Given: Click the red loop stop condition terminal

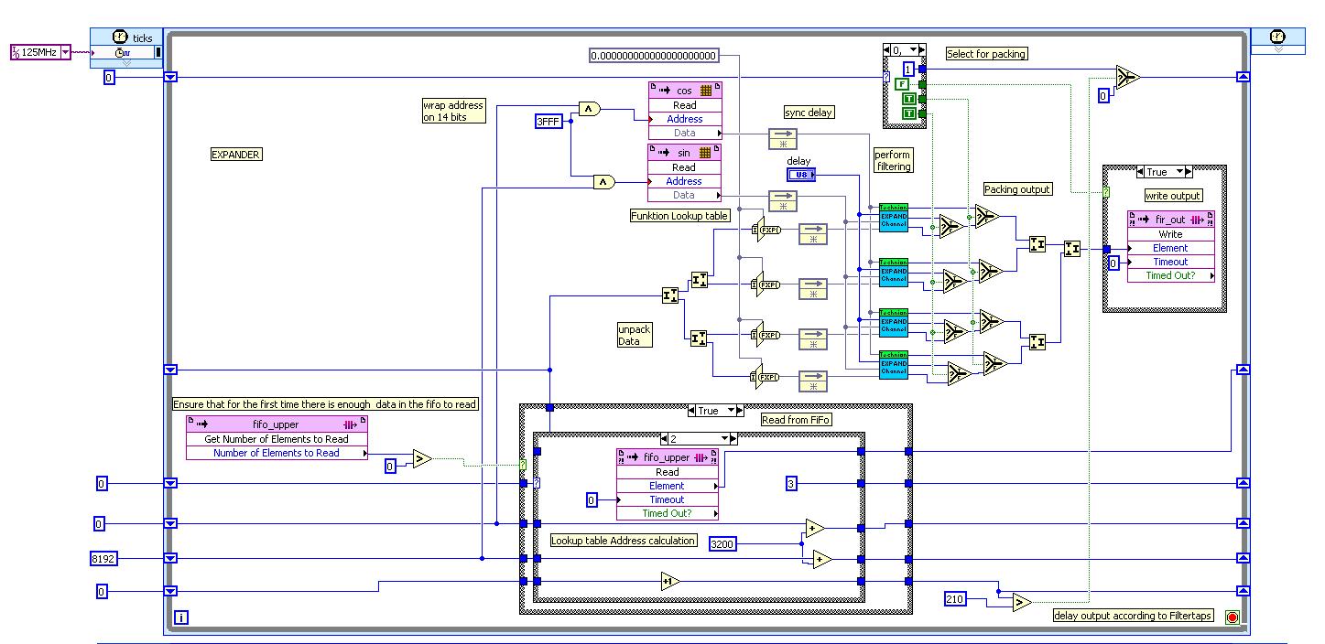Looking at the screenshot, I should click(x=1232, y=617).
